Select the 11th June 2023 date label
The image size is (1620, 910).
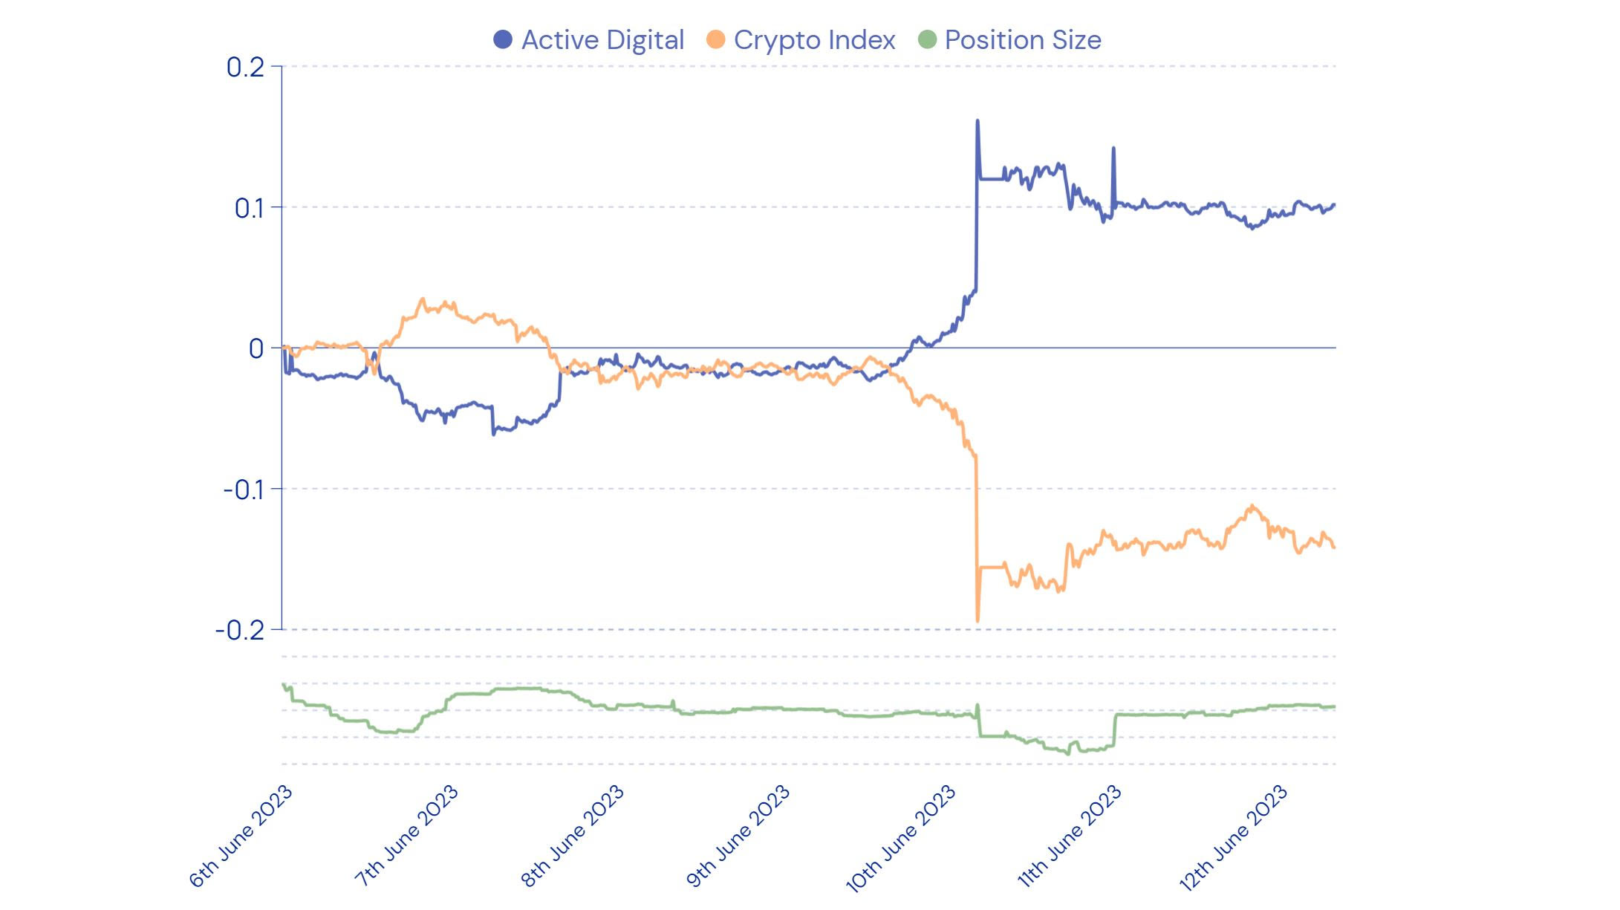(1070, 836)
